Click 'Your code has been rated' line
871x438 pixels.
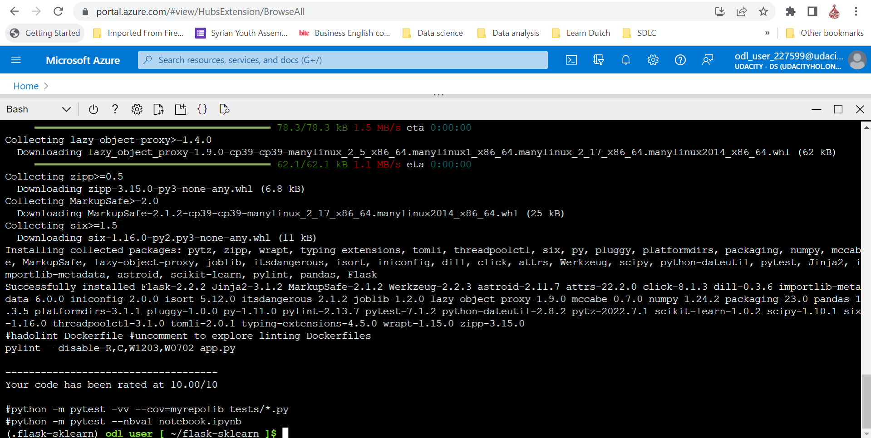(111, 385)
